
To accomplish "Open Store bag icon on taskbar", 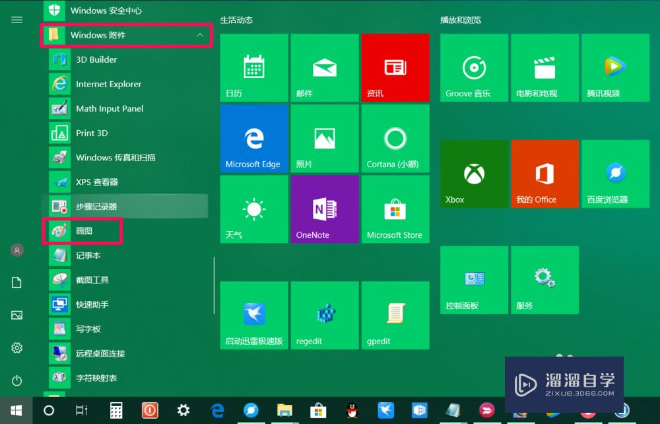I will (318, 410).
